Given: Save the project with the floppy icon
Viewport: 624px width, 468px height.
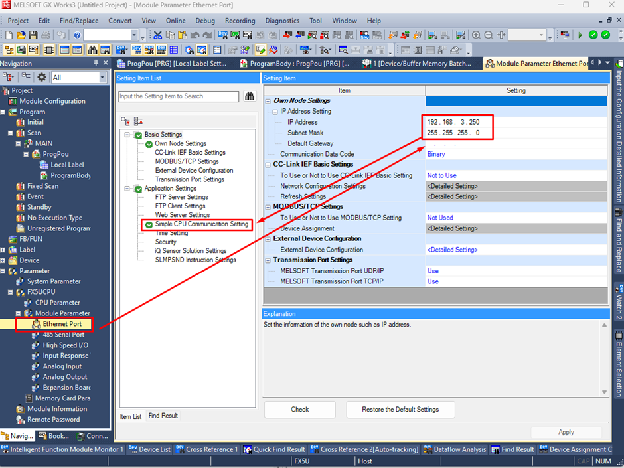Looking at the screenshot, I should 33,35.
